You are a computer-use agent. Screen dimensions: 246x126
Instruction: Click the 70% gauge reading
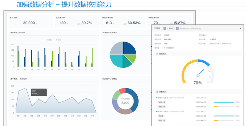(198, 83)
